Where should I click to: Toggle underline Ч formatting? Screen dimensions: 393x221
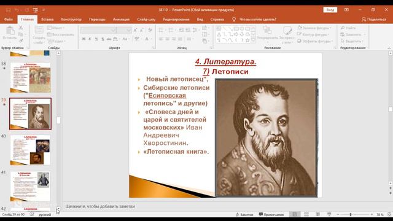point(96,39)
